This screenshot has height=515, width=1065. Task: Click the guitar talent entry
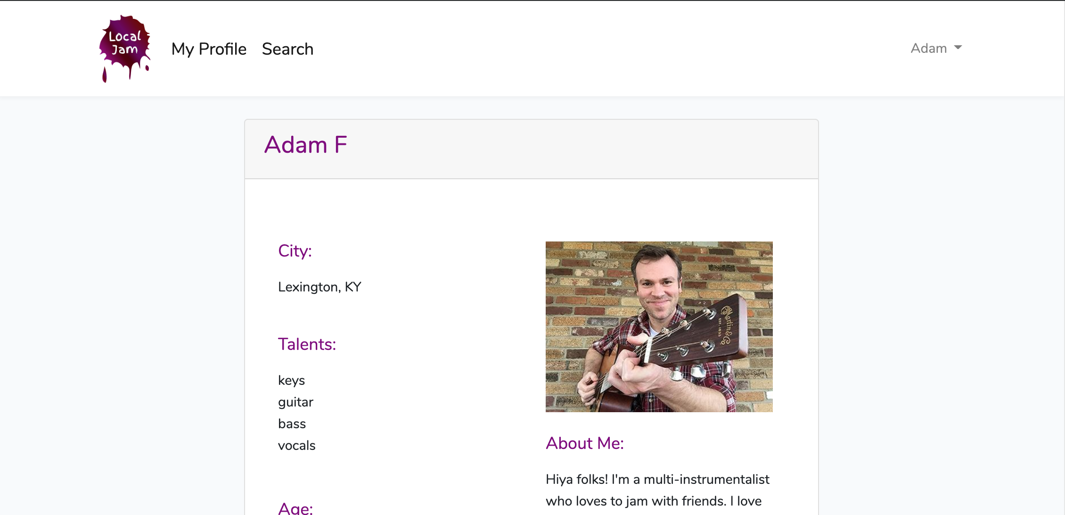click(295, 402)
